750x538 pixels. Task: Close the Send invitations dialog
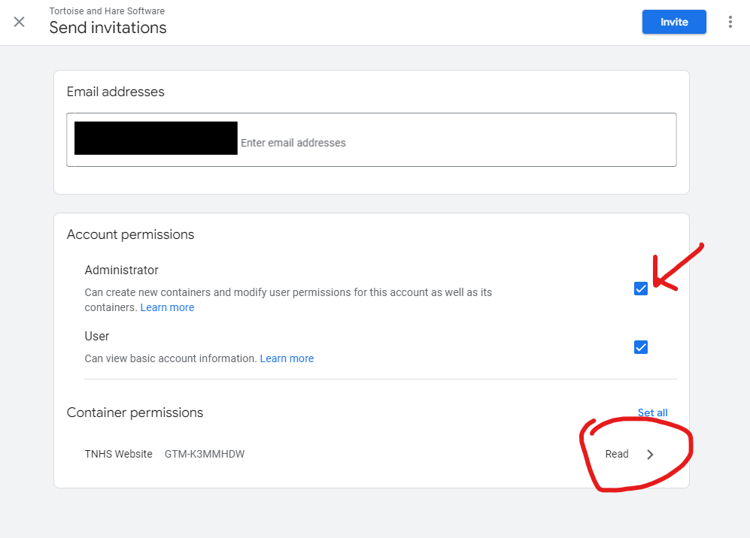[x=19, y=22]
